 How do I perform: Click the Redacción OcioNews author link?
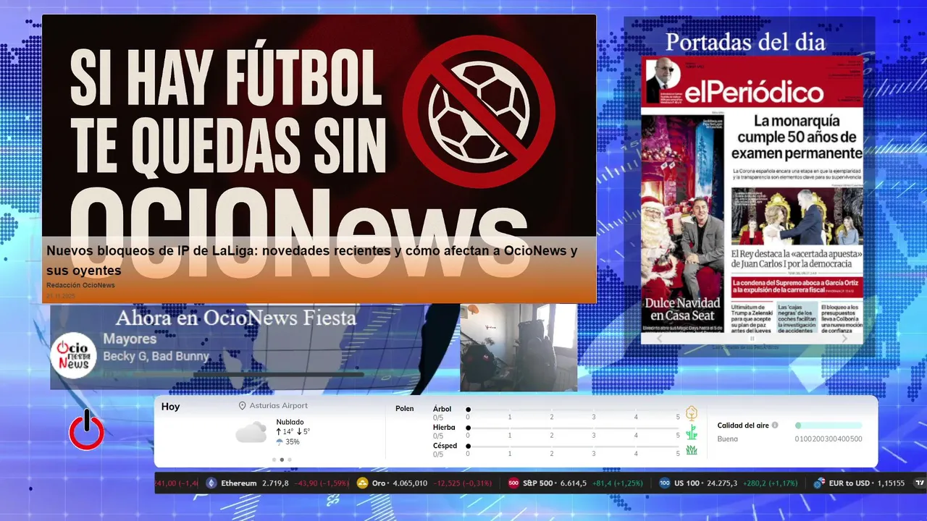click(80, 285)
